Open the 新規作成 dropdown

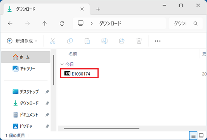(x=22, y=41)
